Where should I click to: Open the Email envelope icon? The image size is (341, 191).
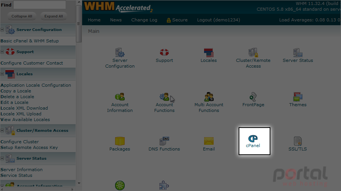pos(209,141)
